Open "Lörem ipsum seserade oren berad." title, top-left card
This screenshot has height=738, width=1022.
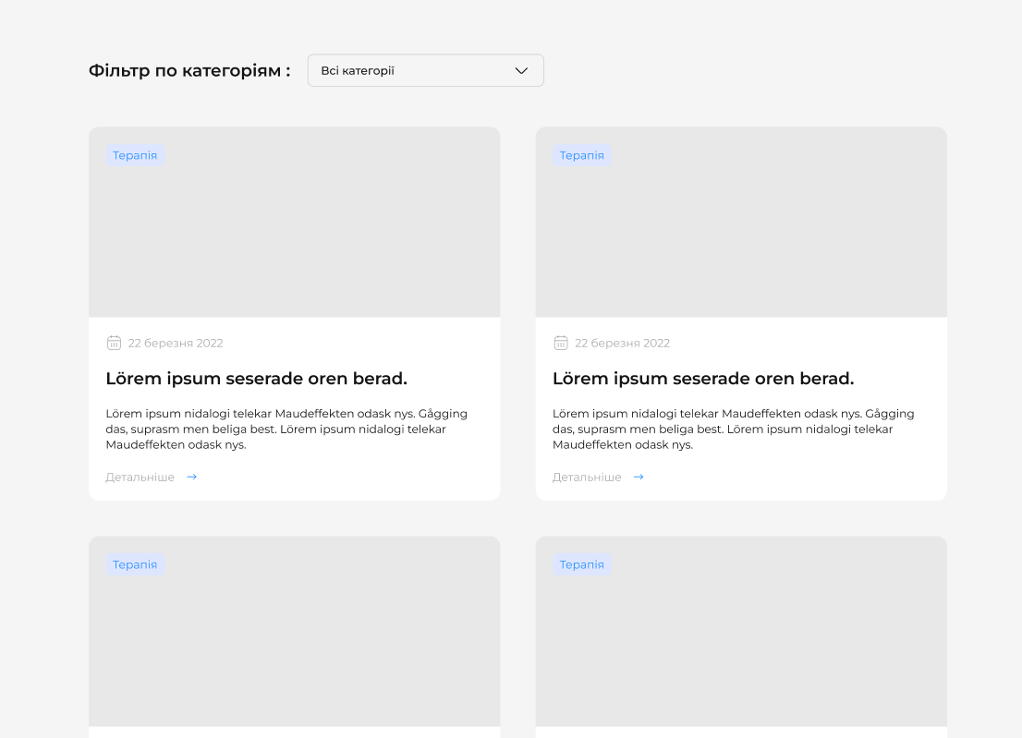256,379
